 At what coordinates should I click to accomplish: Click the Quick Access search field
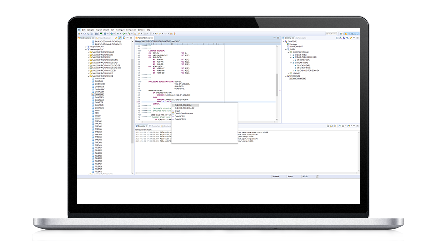point(332,34)
